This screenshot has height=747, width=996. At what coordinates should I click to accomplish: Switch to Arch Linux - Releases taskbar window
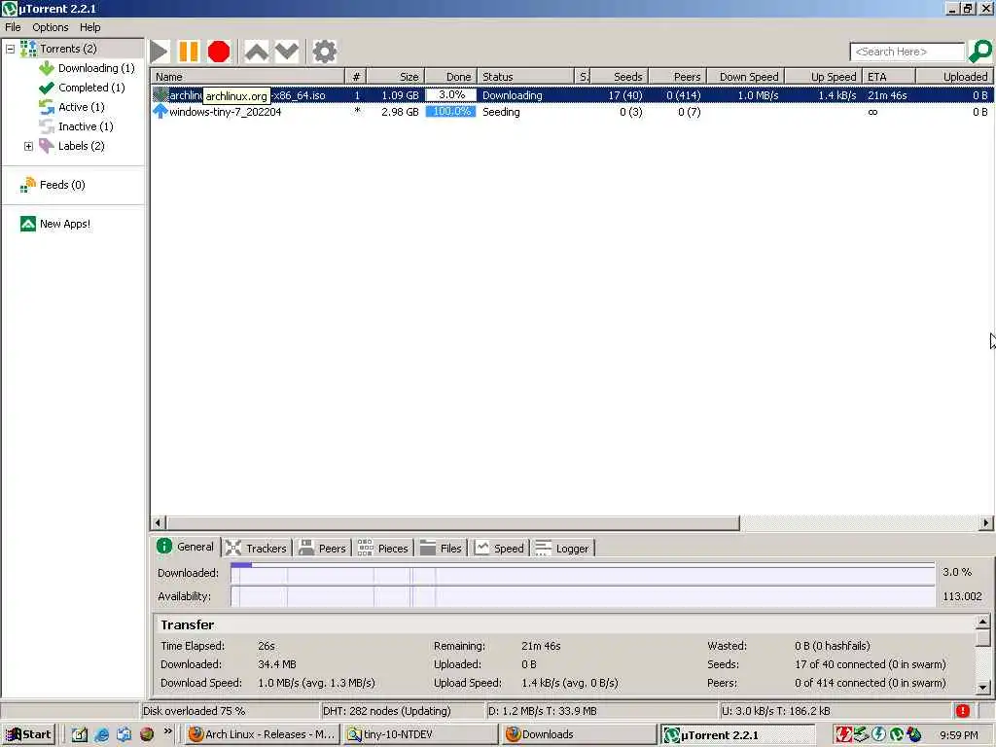263,734
